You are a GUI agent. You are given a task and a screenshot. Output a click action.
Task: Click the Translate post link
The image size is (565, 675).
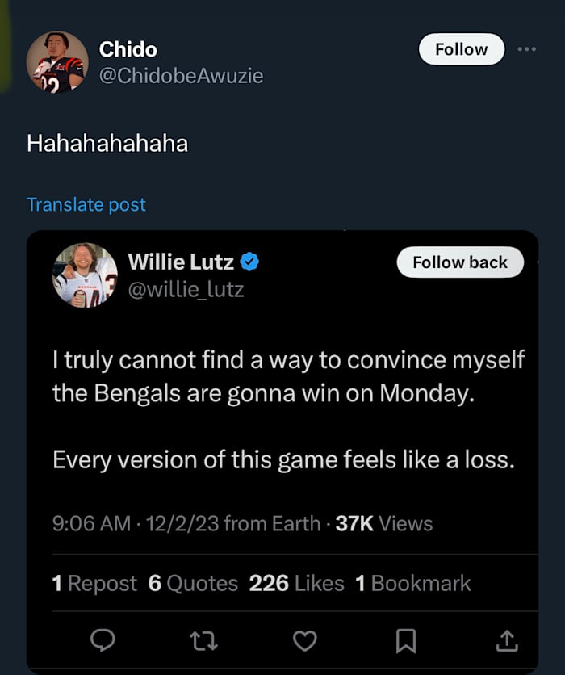tap(86, 204)
